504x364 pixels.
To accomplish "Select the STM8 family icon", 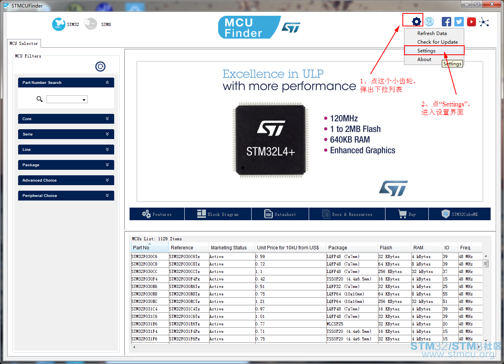I will tap(91, 24).
